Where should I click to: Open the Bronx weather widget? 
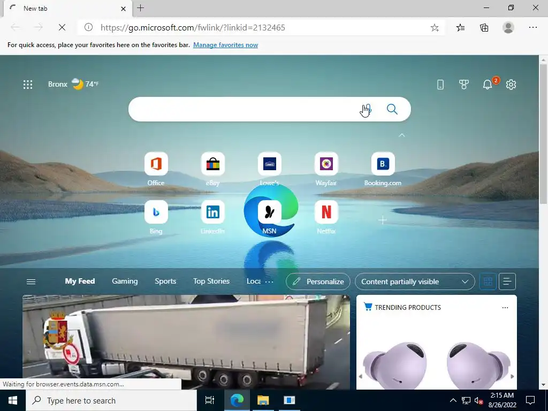[x=73, y=84]
